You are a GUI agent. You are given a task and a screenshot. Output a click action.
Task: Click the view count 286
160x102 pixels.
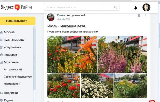click(x=68, y=19)
